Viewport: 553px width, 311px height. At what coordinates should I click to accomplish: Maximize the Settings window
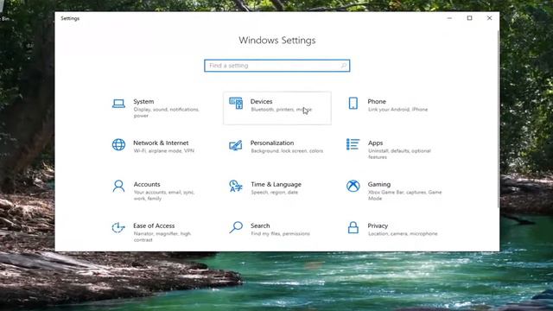(x=469, y=18)
